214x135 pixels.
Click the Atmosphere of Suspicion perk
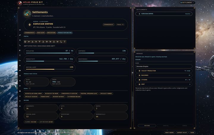click(69, 94)
